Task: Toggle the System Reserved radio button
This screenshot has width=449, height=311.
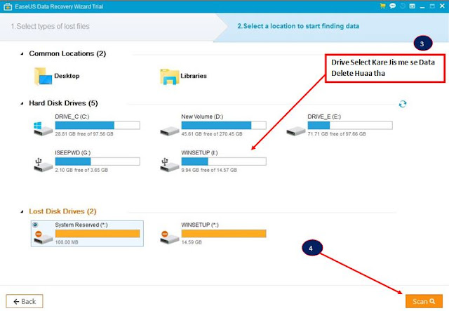Action: click(x=35, y=225)
